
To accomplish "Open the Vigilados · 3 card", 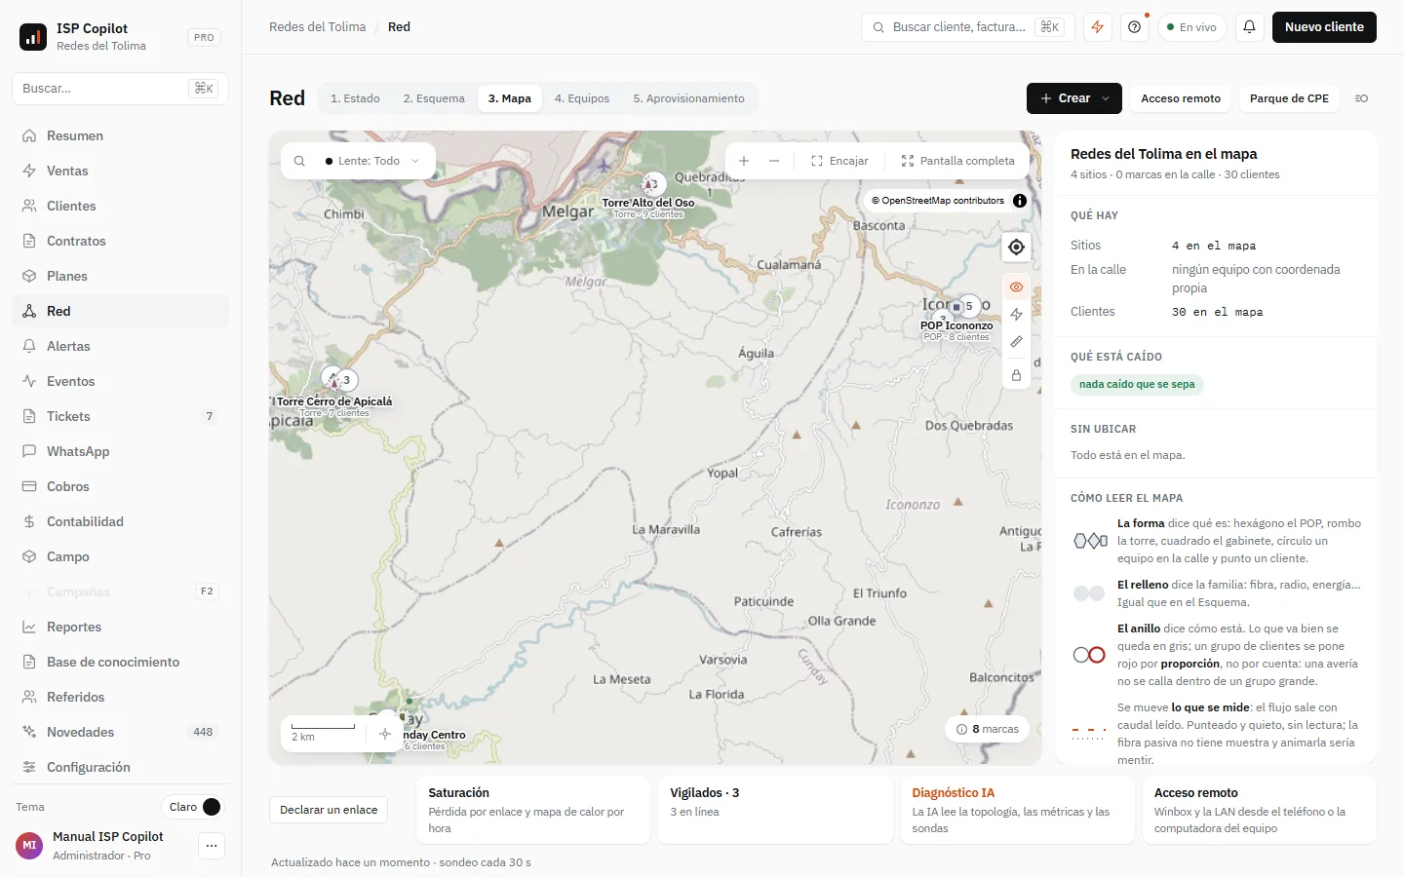I will 775,810.
